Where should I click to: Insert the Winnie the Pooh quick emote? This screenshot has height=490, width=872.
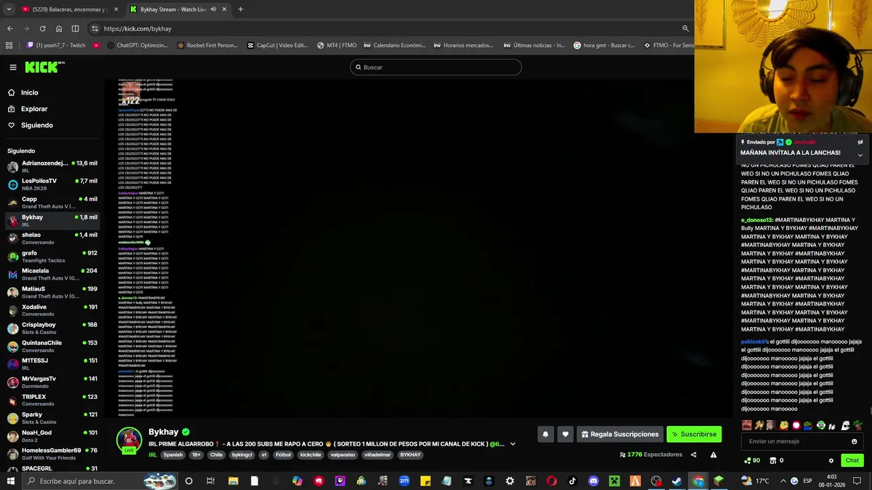(783, 425)
